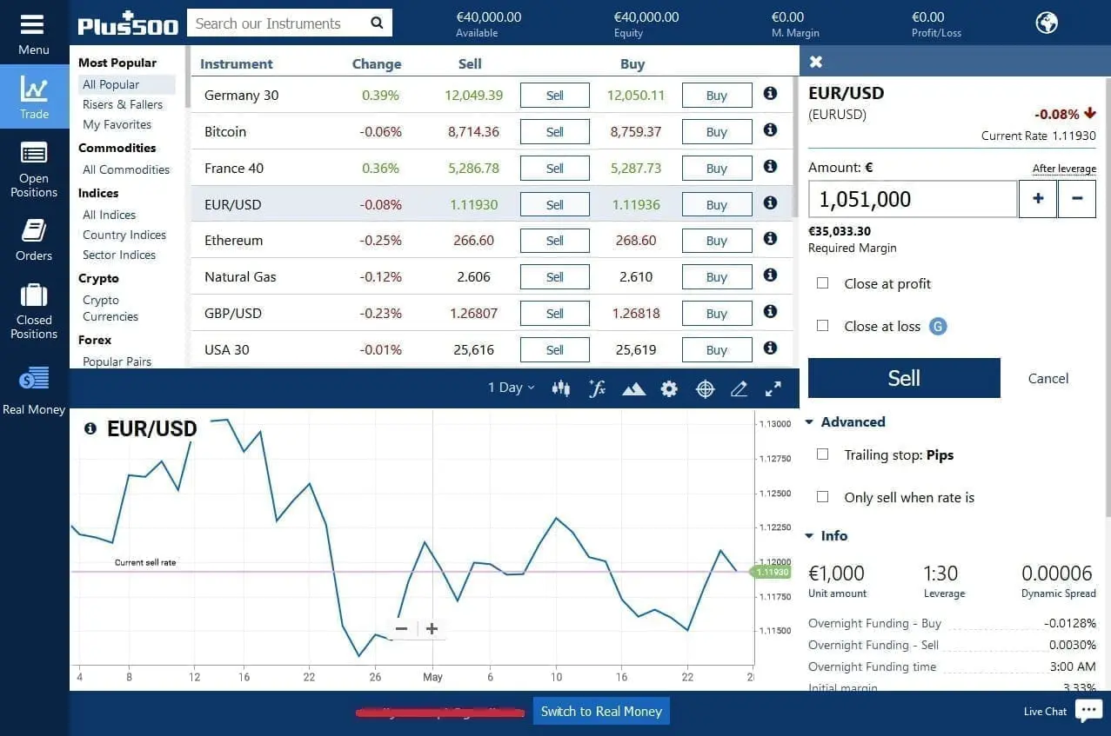Viewport: 1111px width, 736px height.
Task: Zoom out chart with minus button
Action: (x=401, y=628)
